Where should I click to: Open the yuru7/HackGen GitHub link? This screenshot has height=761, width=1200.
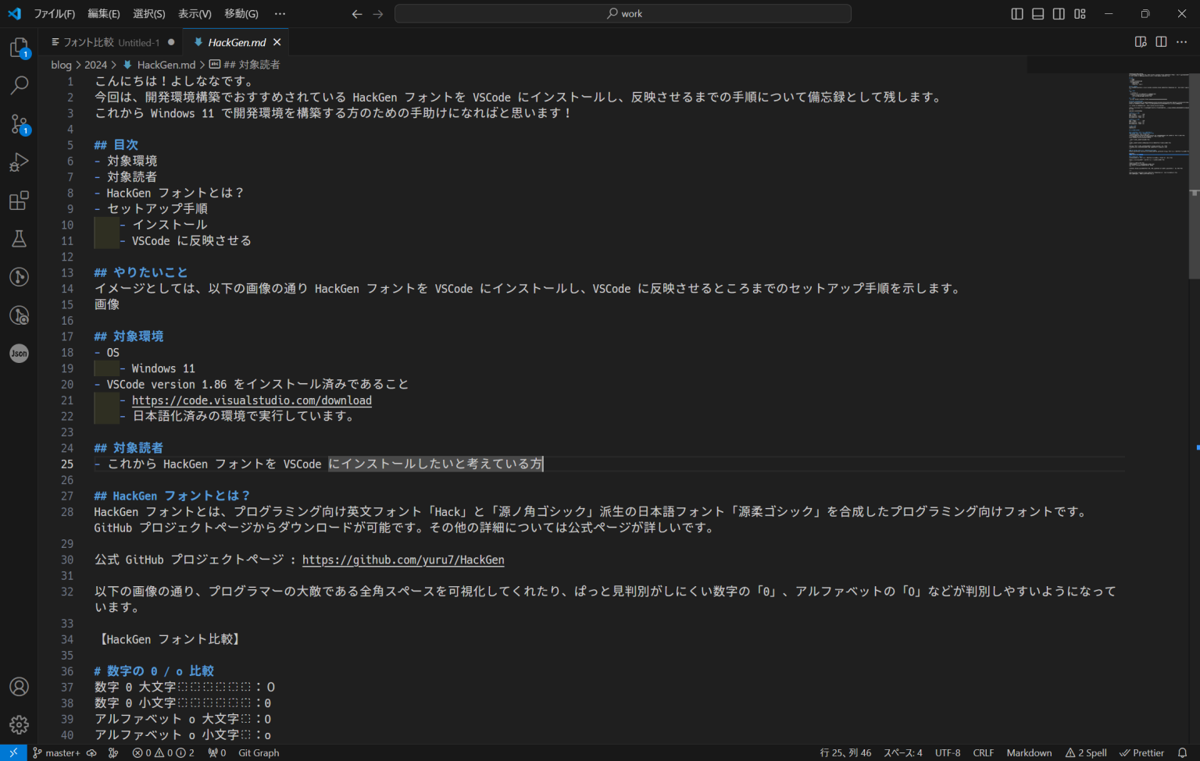(x=403, y=560)
